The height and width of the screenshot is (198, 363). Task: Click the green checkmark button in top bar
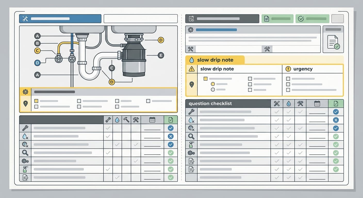[312, 19]
